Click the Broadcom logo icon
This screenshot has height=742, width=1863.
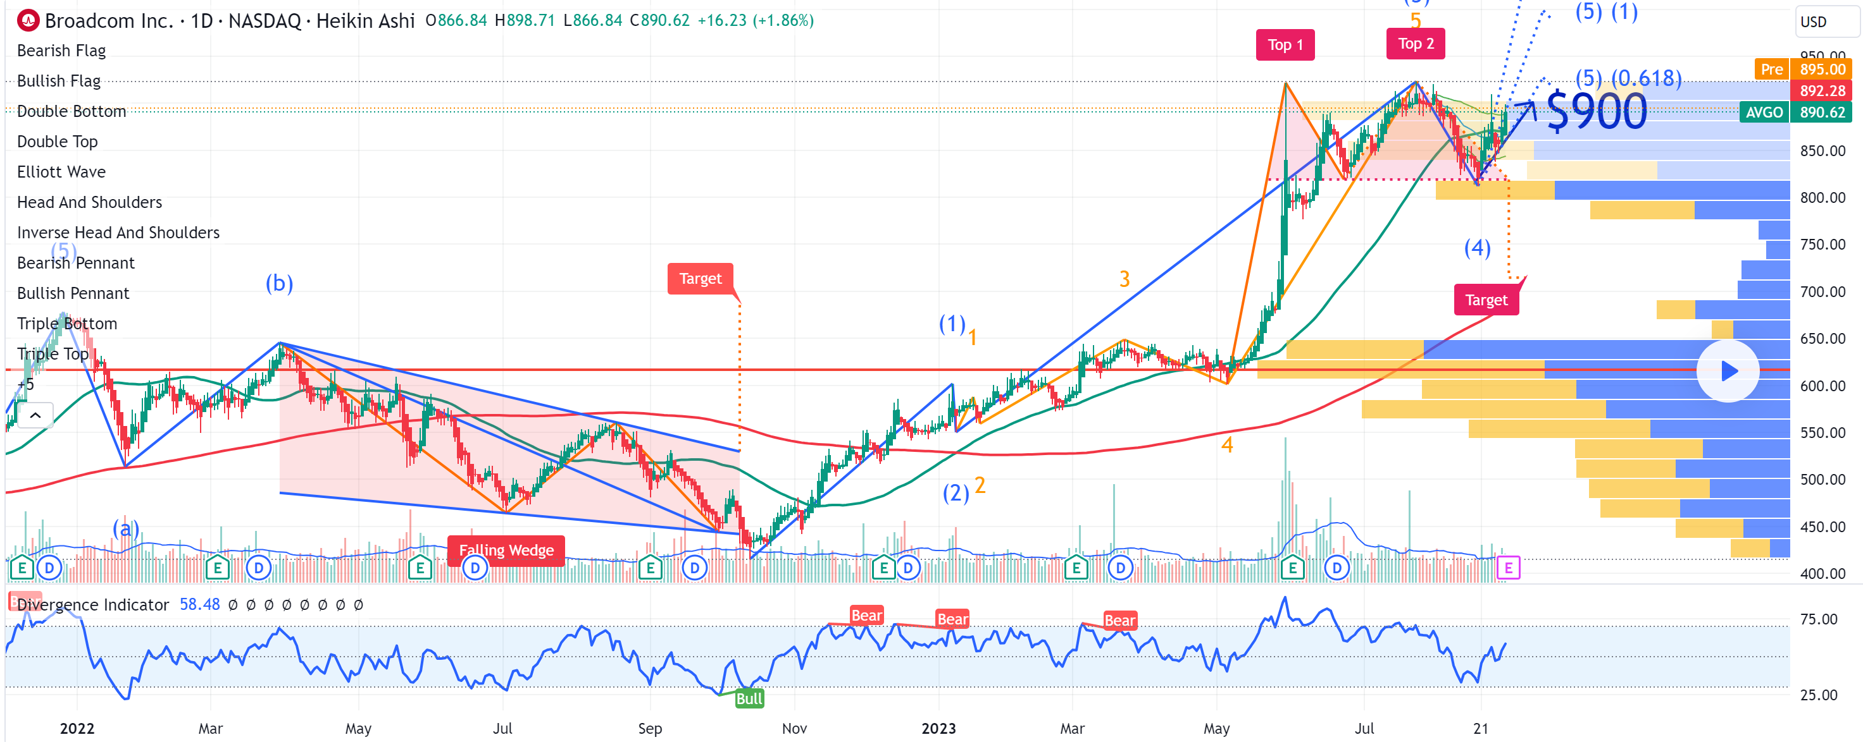coord(27,20)
